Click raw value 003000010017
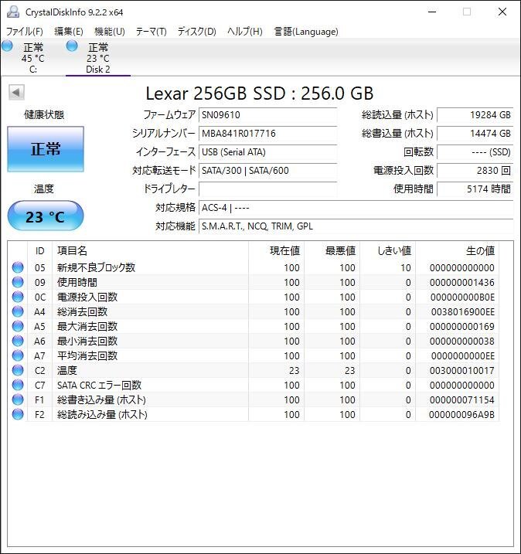521x554 pixels. 462,371
